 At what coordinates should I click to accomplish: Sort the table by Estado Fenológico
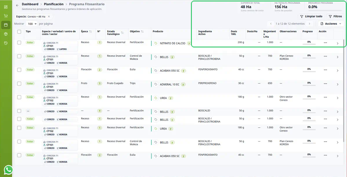coord(122,33)
